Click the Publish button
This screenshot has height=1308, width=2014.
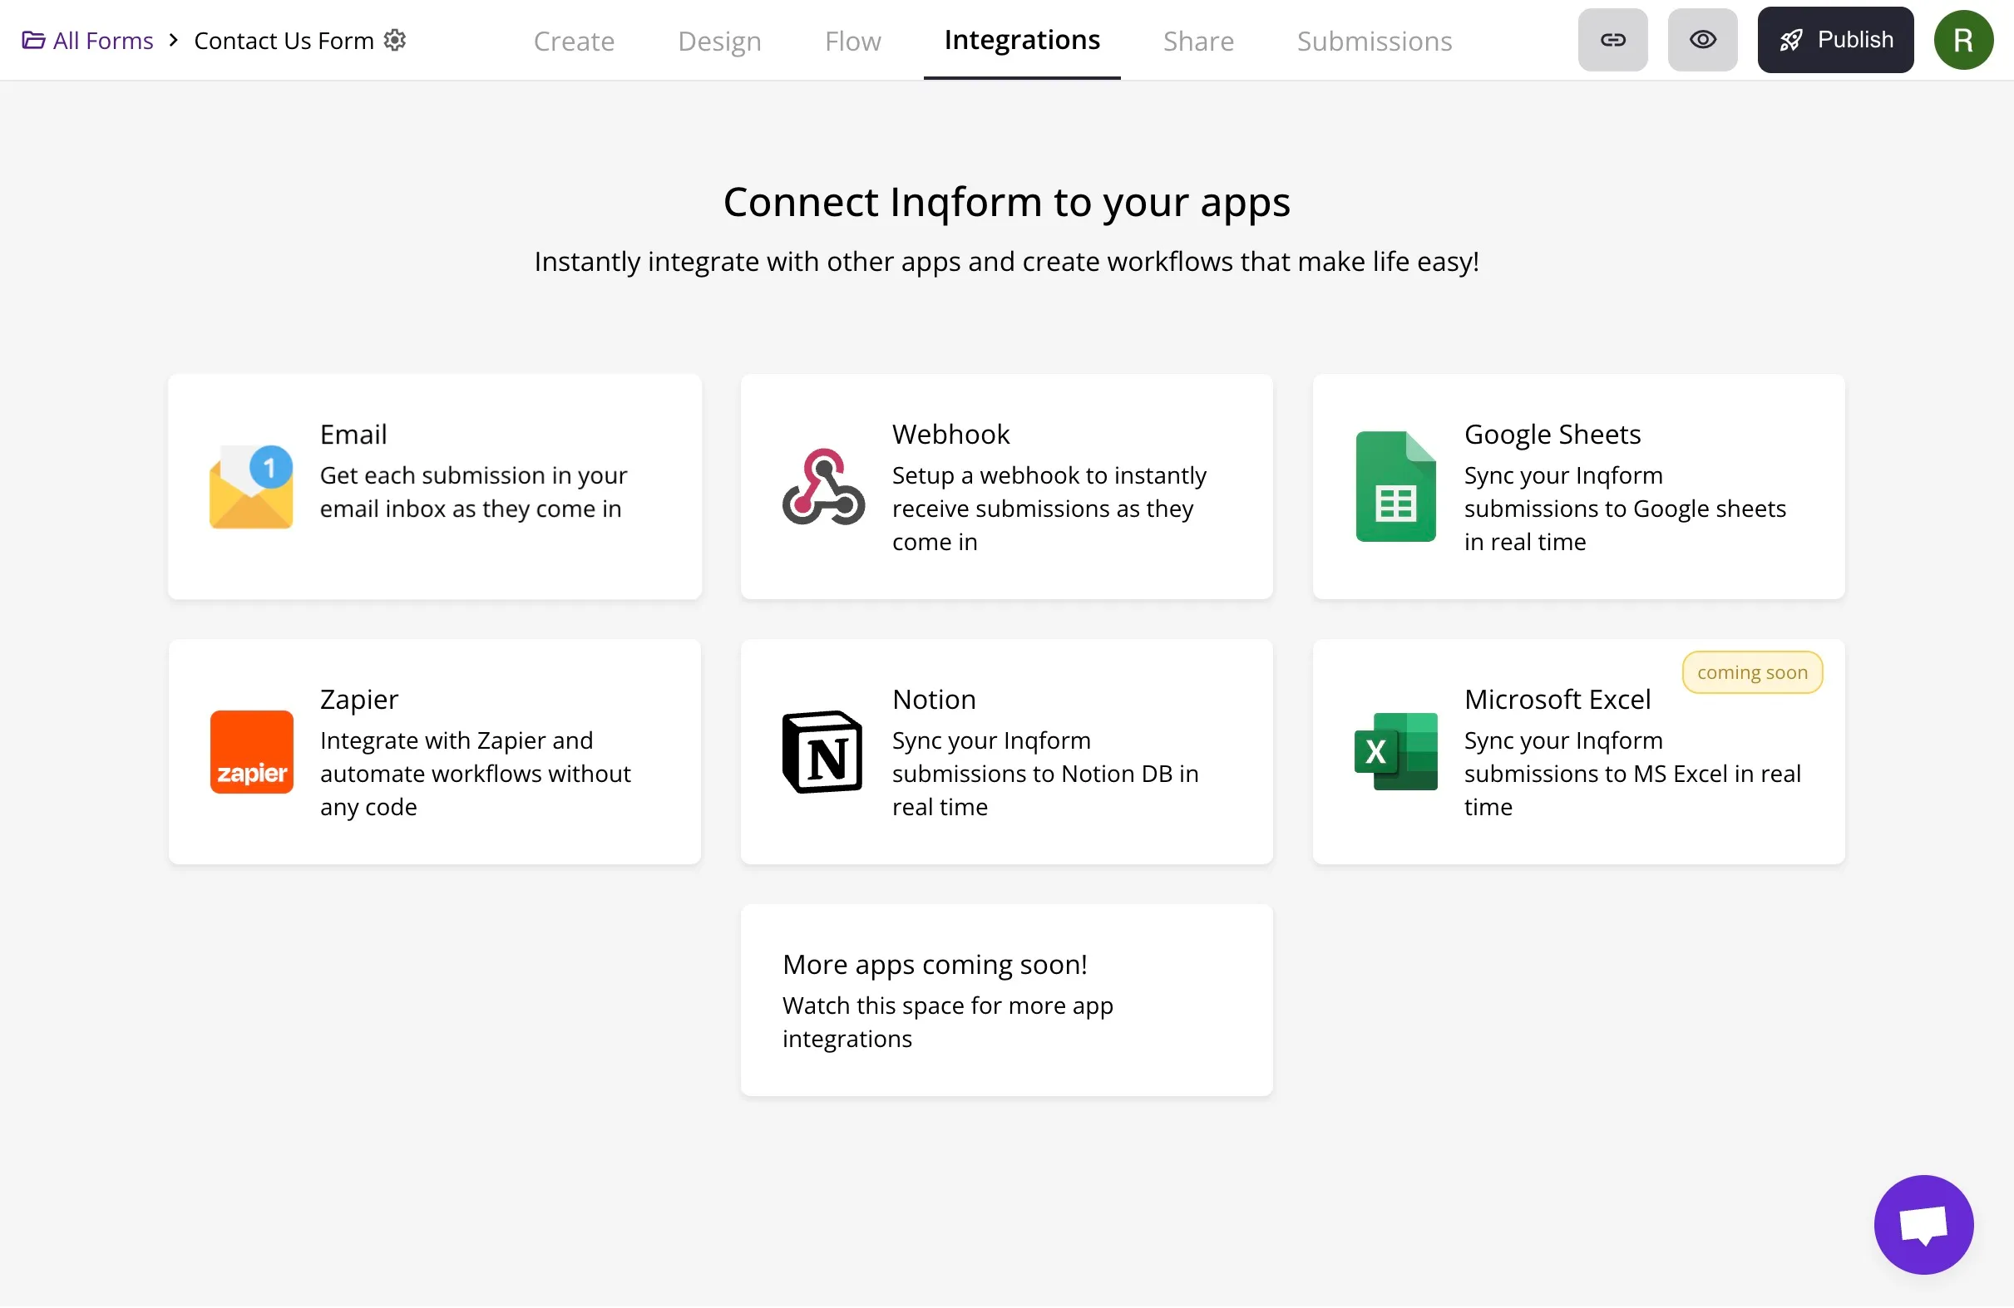[x=1835, y=40]
